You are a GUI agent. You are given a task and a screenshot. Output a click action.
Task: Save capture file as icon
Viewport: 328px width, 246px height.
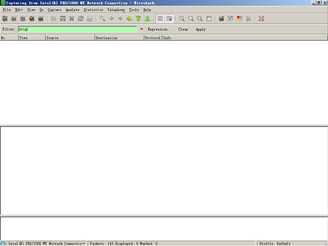63,19
